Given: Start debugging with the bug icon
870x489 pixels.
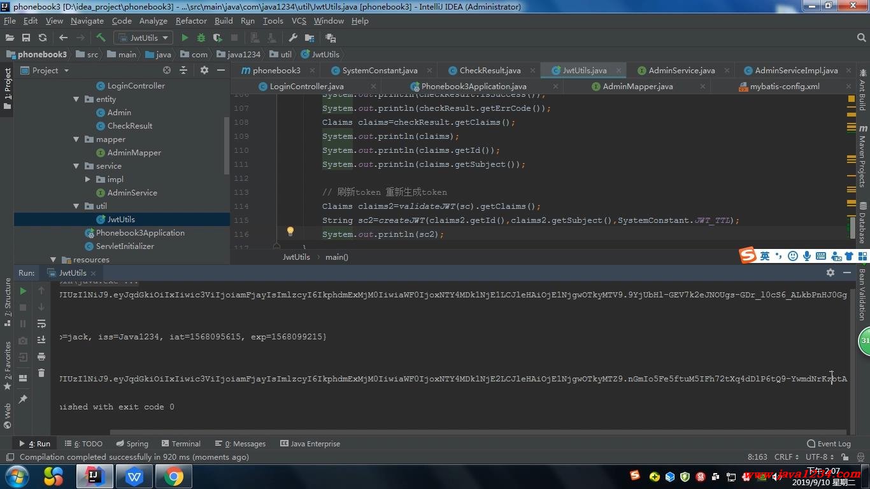Looking at the screenshot, I should [201, 38].
